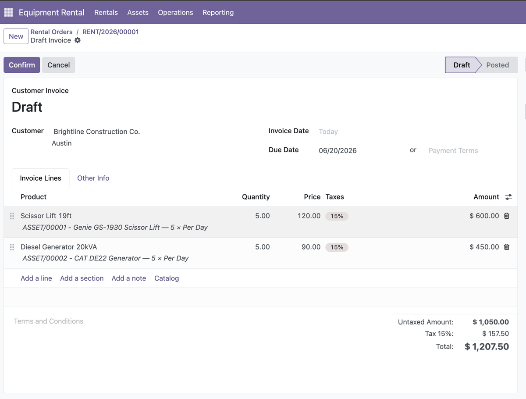Screen dimensions: 526x399
Task: Click the Taxes column header
Action: (335, 197)
